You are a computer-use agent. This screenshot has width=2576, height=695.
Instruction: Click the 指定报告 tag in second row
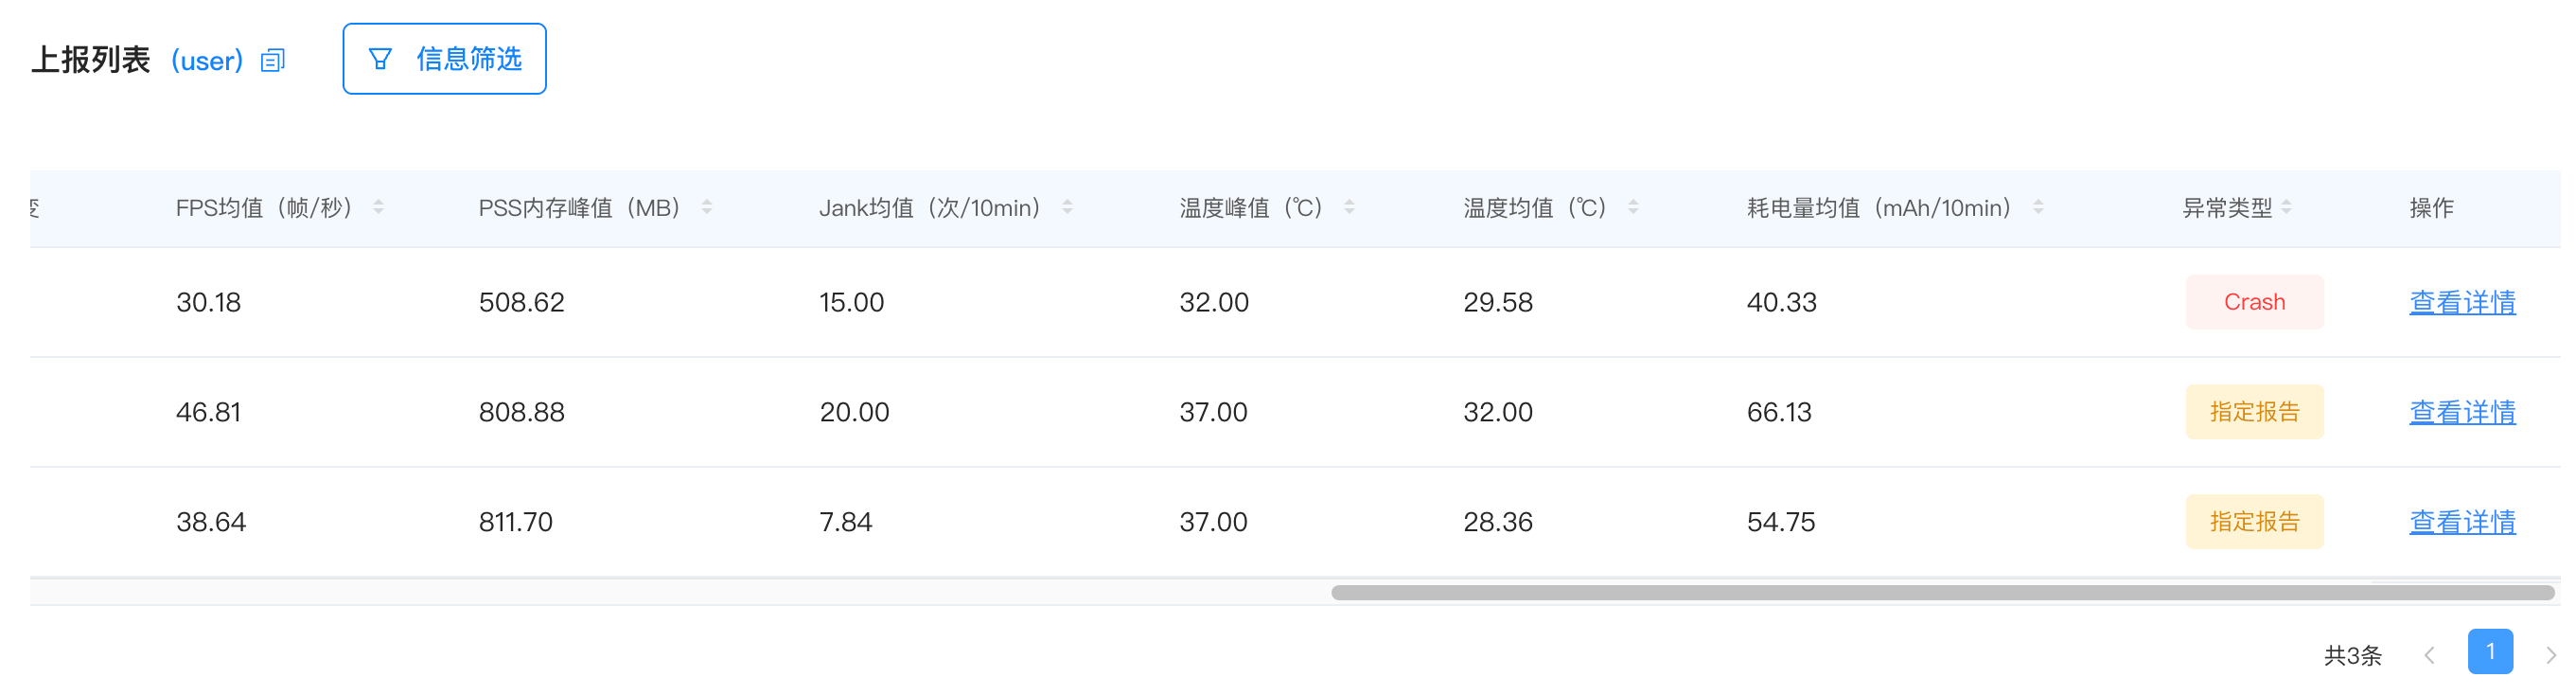[2254, 412]
